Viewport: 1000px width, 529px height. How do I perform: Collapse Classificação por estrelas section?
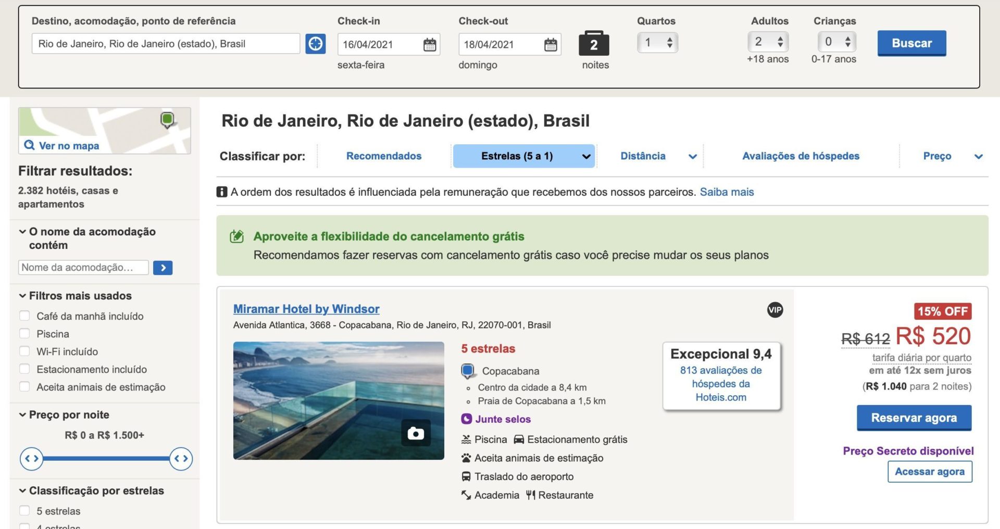(x=92, y=490)
